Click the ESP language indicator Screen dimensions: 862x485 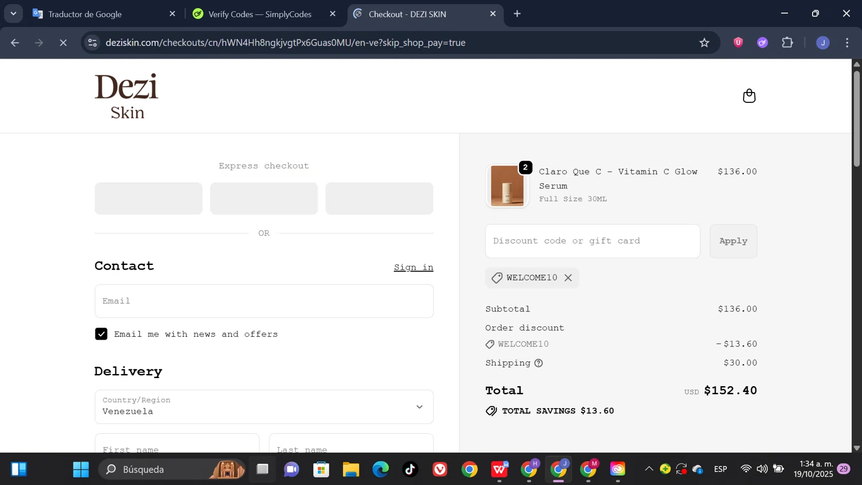(721, 469)
